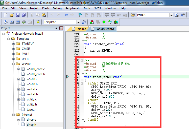The width and height of the screenshot is (189, 129).
Task: Click the Copy icon
Action: pyautogui.click(x=38, y=15)
